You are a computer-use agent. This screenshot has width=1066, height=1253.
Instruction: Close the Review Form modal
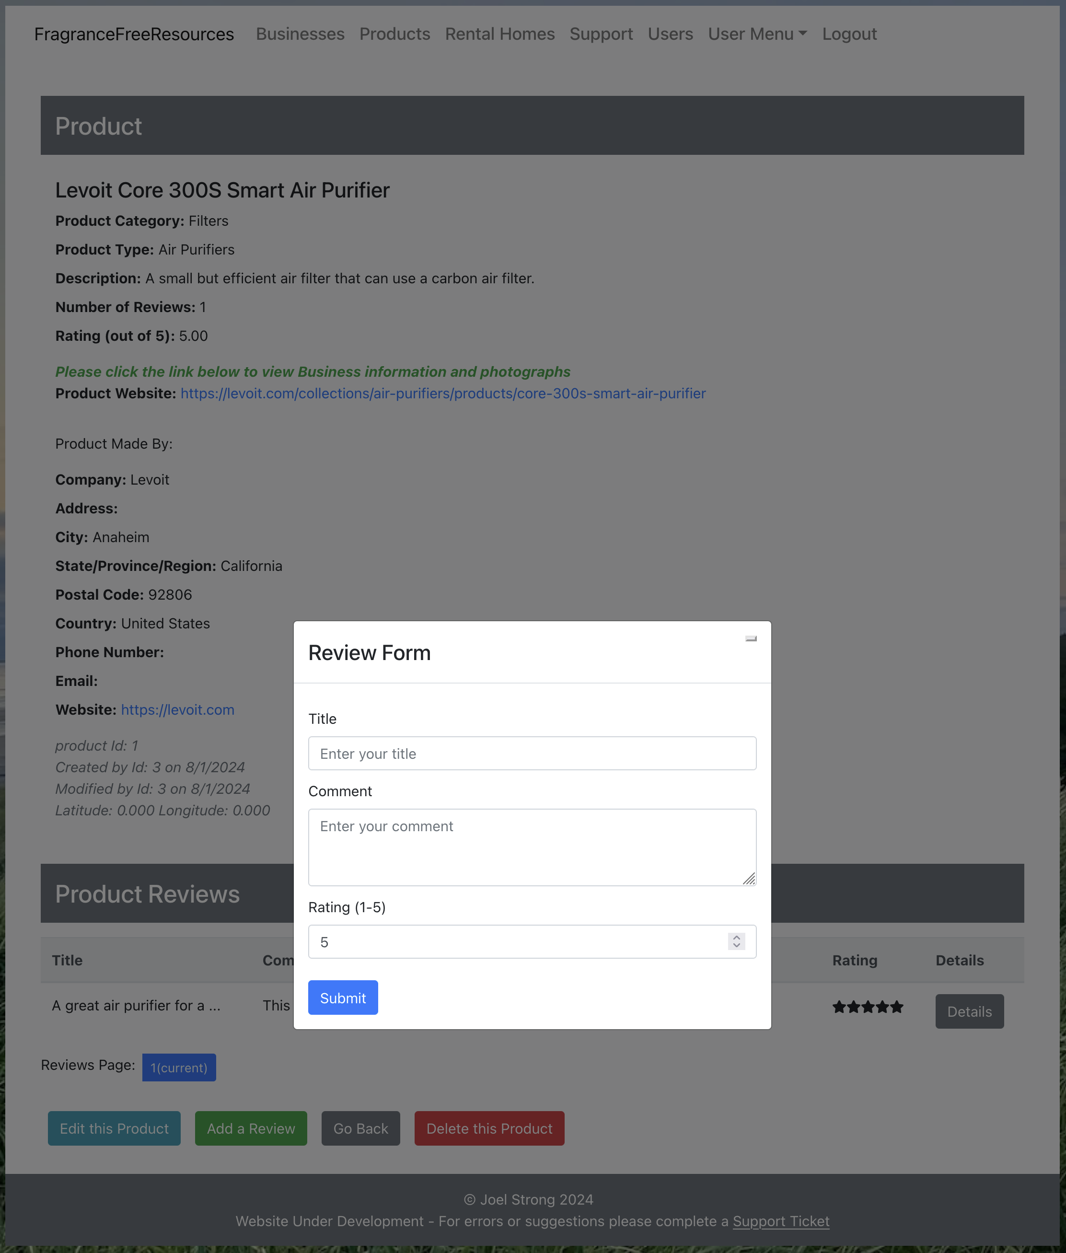751,639
